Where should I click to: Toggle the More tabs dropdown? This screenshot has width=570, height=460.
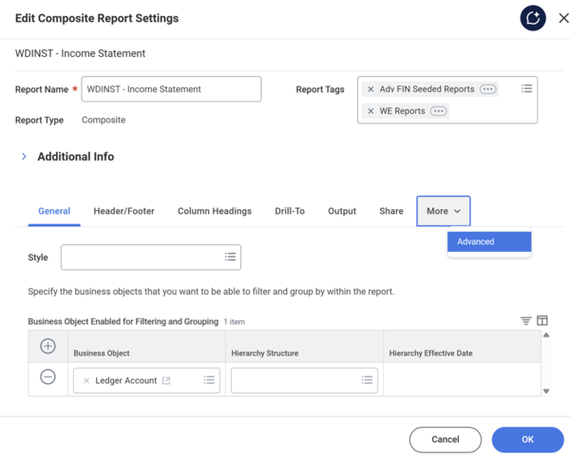coord(444,211)
